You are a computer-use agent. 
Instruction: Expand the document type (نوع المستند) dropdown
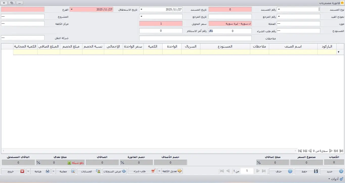(279, 9)
